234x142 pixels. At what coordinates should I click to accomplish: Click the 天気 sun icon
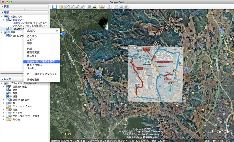(x=10, y=109)
